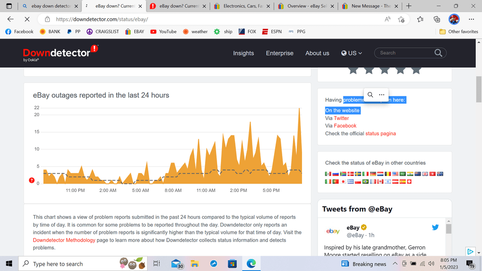Viewport: 482px width, 271px height.
Task: Switch to the New Message tab
Action: tap(370, 6)
